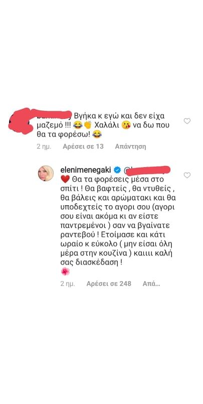The image size is (203, 404).
Task: Tap the truncated 'Απά...' reply button
Action: (x=151, y=284)
